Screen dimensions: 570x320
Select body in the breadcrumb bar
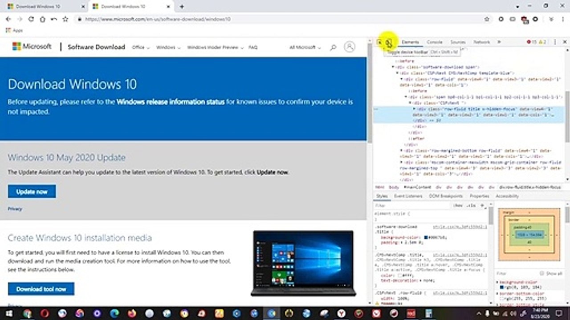click(x=394, y=188)
